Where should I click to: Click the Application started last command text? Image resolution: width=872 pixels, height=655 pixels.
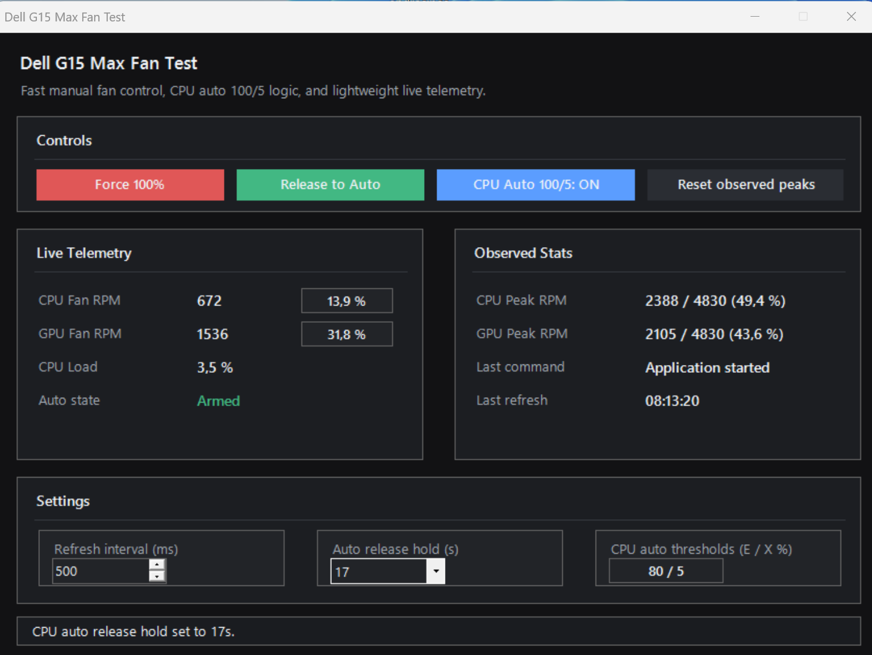click(x=708, y=367)
